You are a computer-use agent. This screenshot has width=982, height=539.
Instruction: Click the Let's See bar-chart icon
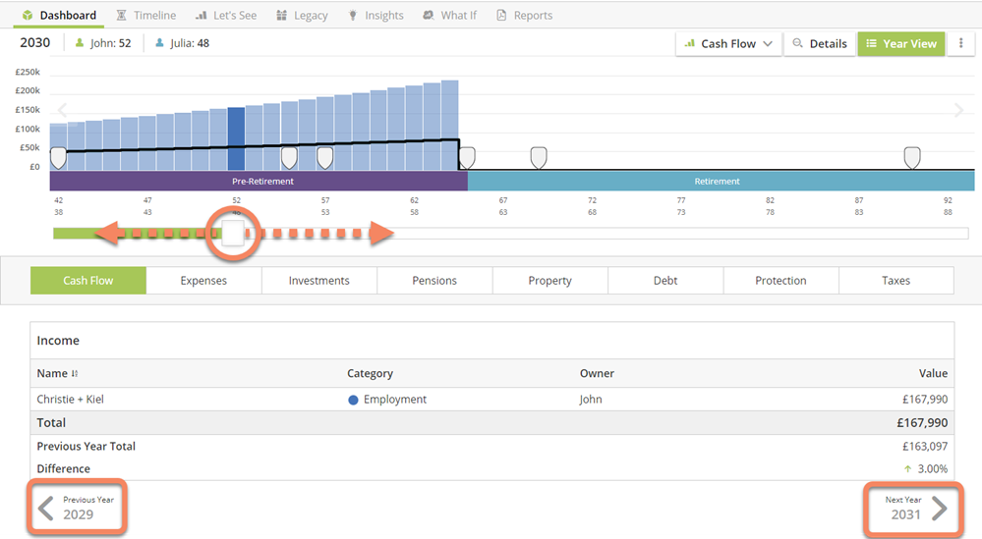click(202, 15)
